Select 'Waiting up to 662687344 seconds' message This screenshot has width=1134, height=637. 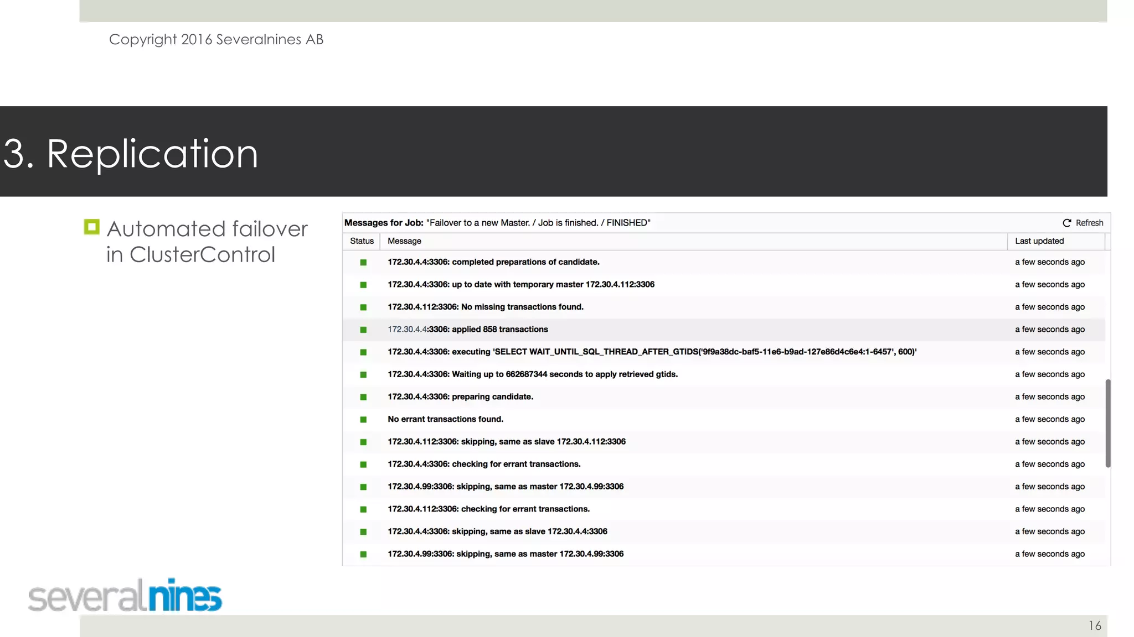tap(533, 374)
